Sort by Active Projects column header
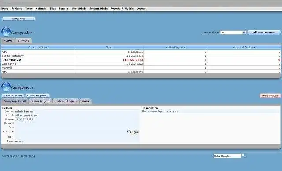 click(175, 47)
